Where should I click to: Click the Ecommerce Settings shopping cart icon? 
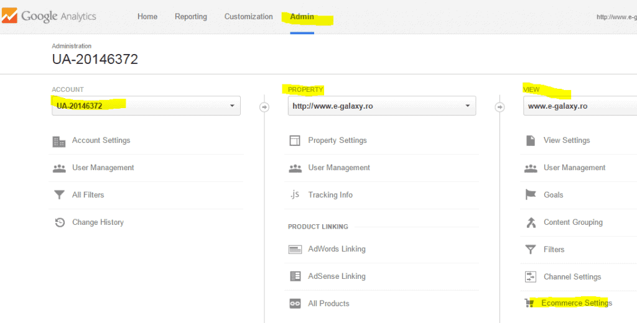coord(529,303)
